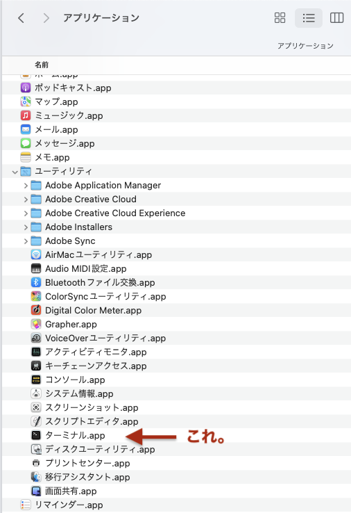This screenshot has height=513, width=351.
Task: Select the Adobe Creative Cloud Experience name
Action: (115, 213)
